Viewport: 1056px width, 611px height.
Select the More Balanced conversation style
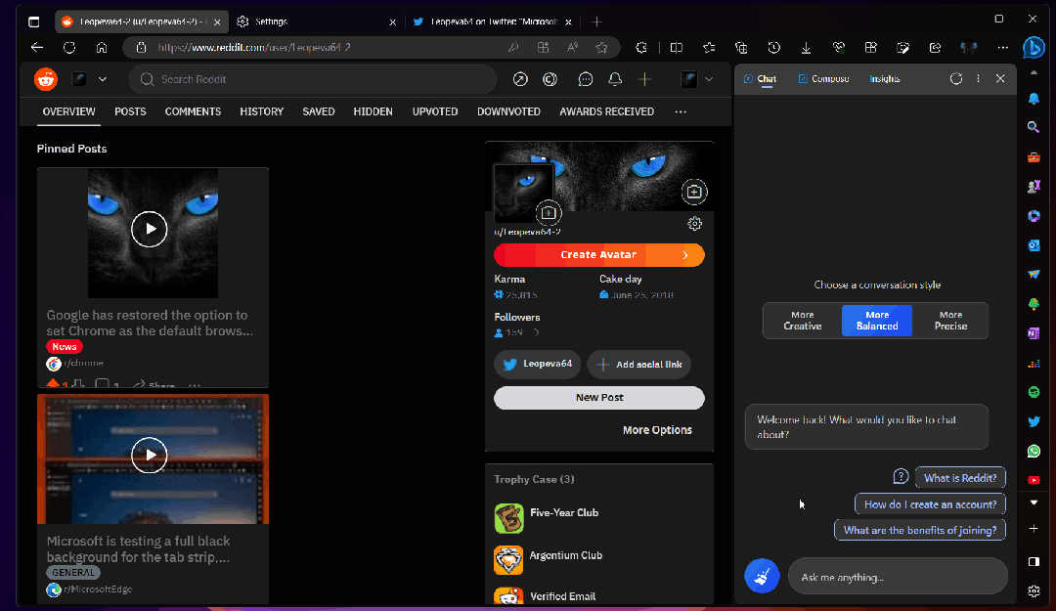876,321
